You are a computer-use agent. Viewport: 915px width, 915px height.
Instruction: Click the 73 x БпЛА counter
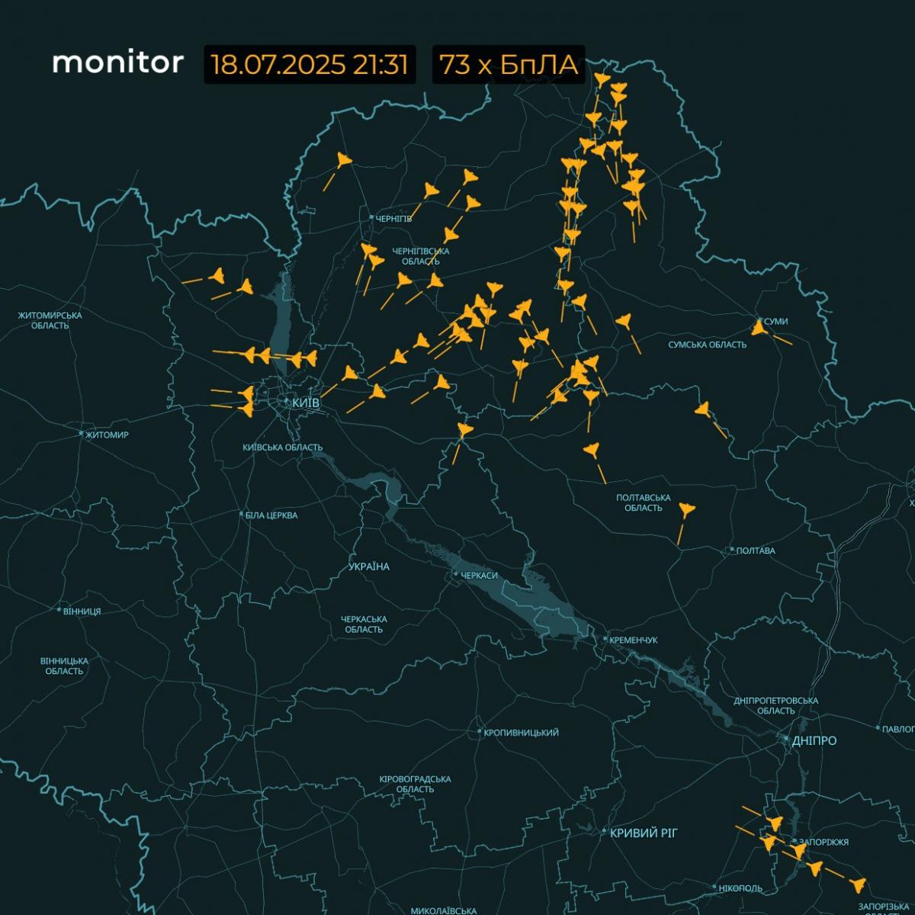click(x=509, y=65)
